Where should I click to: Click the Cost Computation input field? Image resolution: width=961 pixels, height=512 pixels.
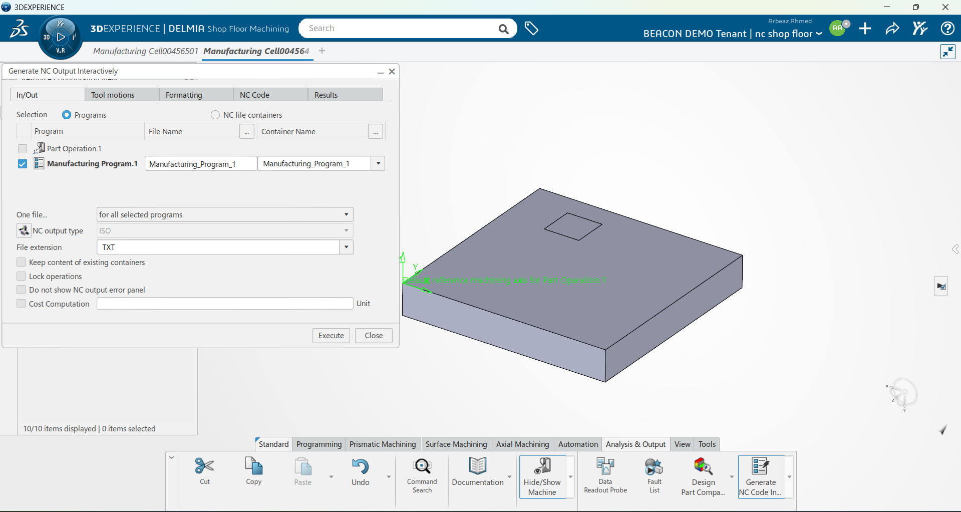tap(225, 304)
